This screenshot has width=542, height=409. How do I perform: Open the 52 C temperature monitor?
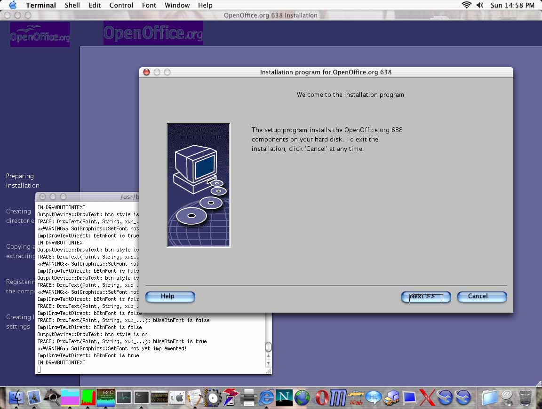(106, 397)
